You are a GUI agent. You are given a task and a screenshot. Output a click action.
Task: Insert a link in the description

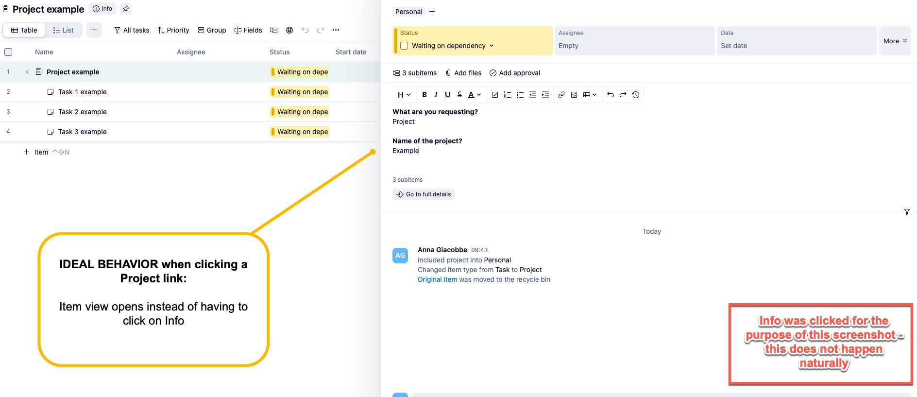coord(561,95)
